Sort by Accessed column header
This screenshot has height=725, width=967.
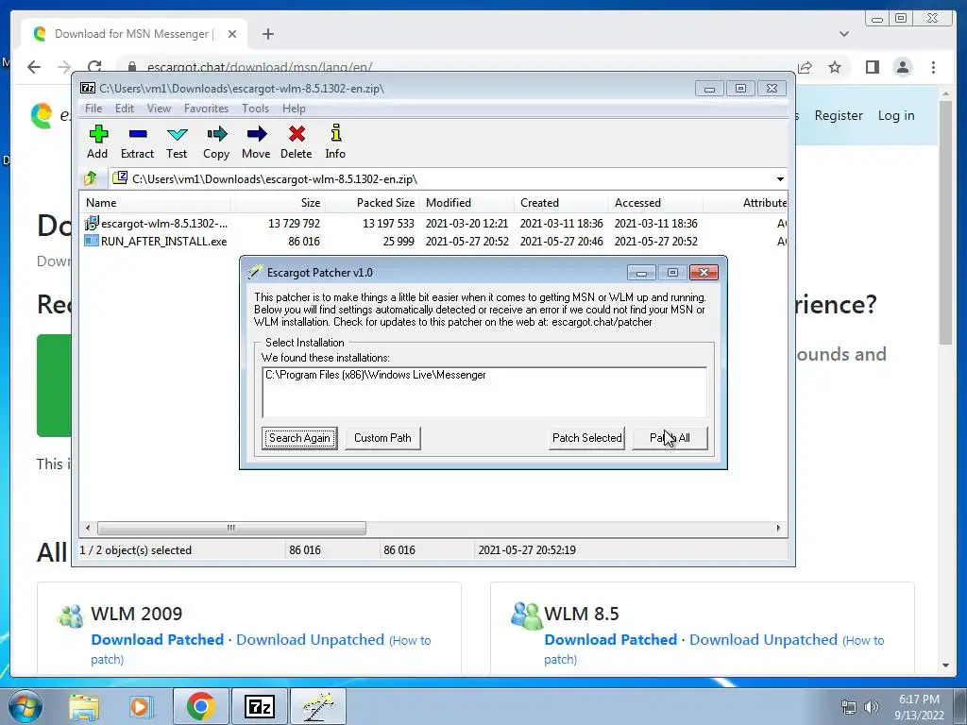tap(655, 203)
